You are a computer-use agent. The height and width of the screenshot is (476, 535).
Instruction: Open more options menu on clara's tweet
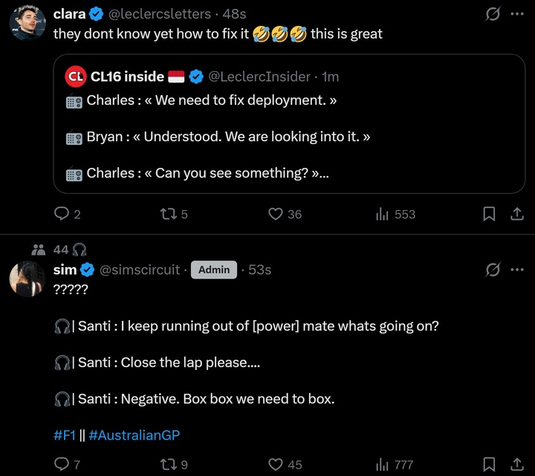point(517,13)
